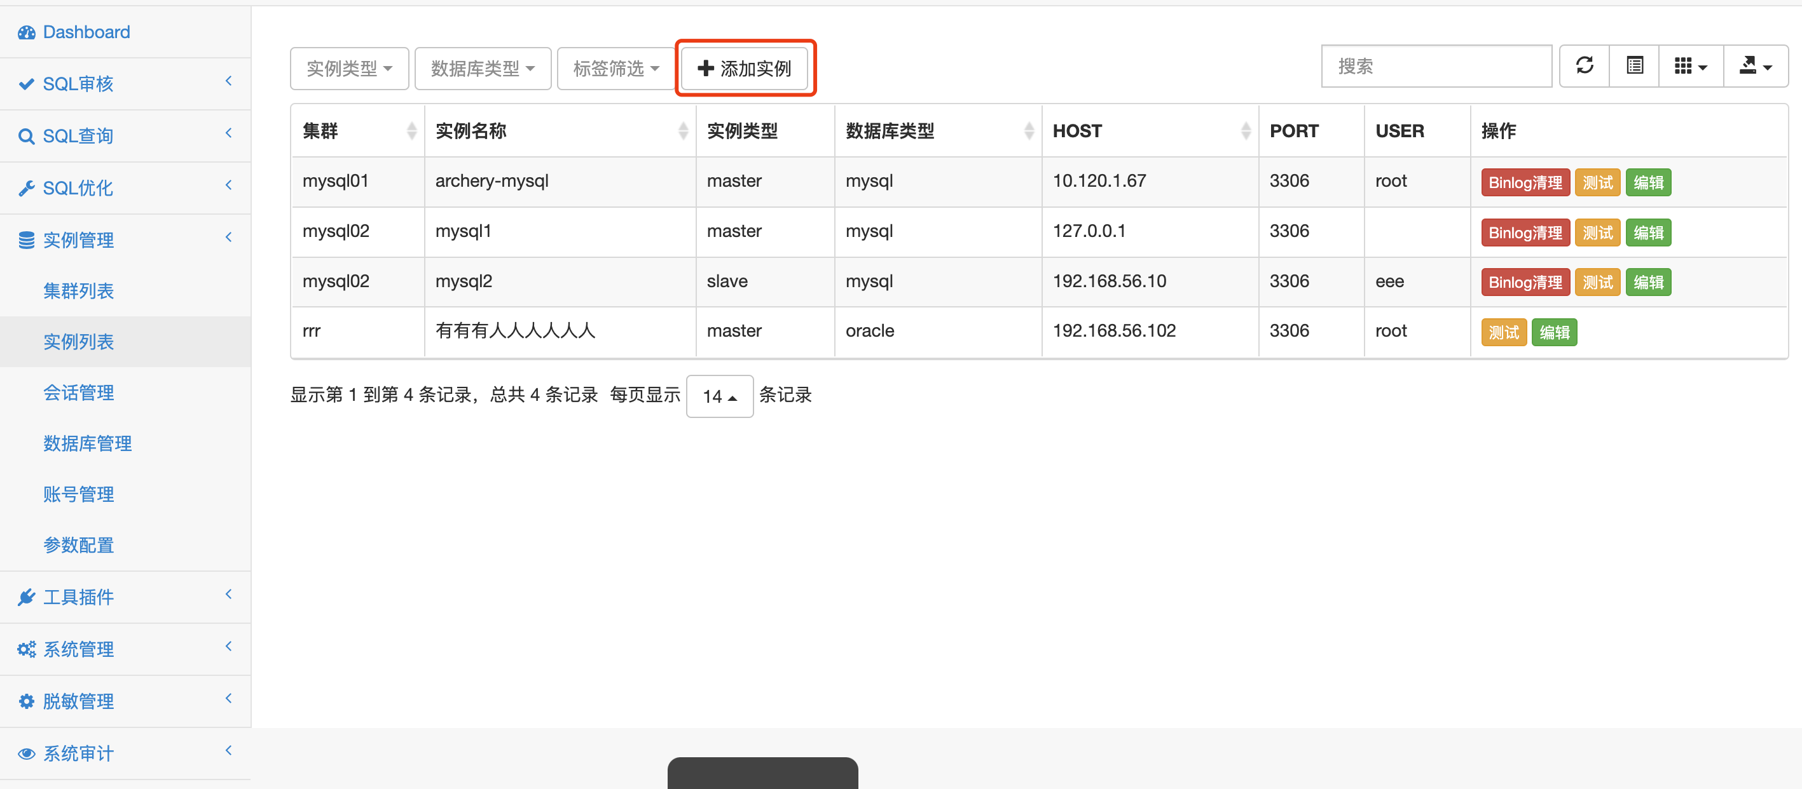This screenshot has width=1802, height=789.
Task: Open the 脱敏管理 settings menu
Action: coord(78,701)
